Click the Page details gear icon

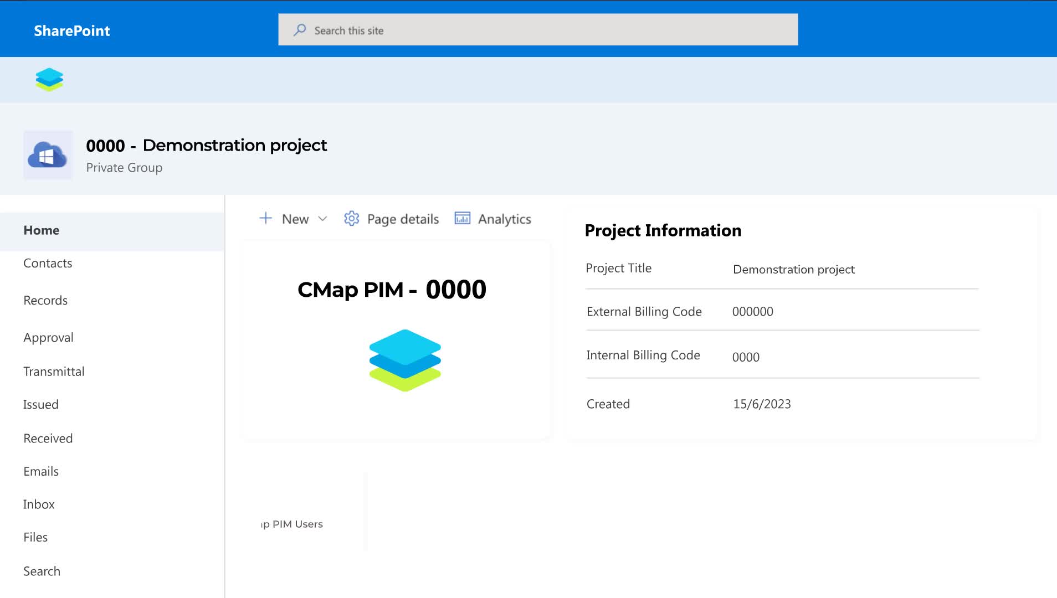[352, 219]
